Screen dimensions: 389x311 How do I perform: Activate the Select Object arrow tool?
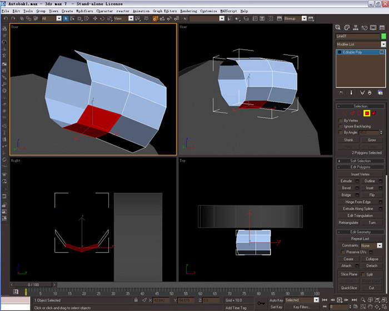click(66, 18)
